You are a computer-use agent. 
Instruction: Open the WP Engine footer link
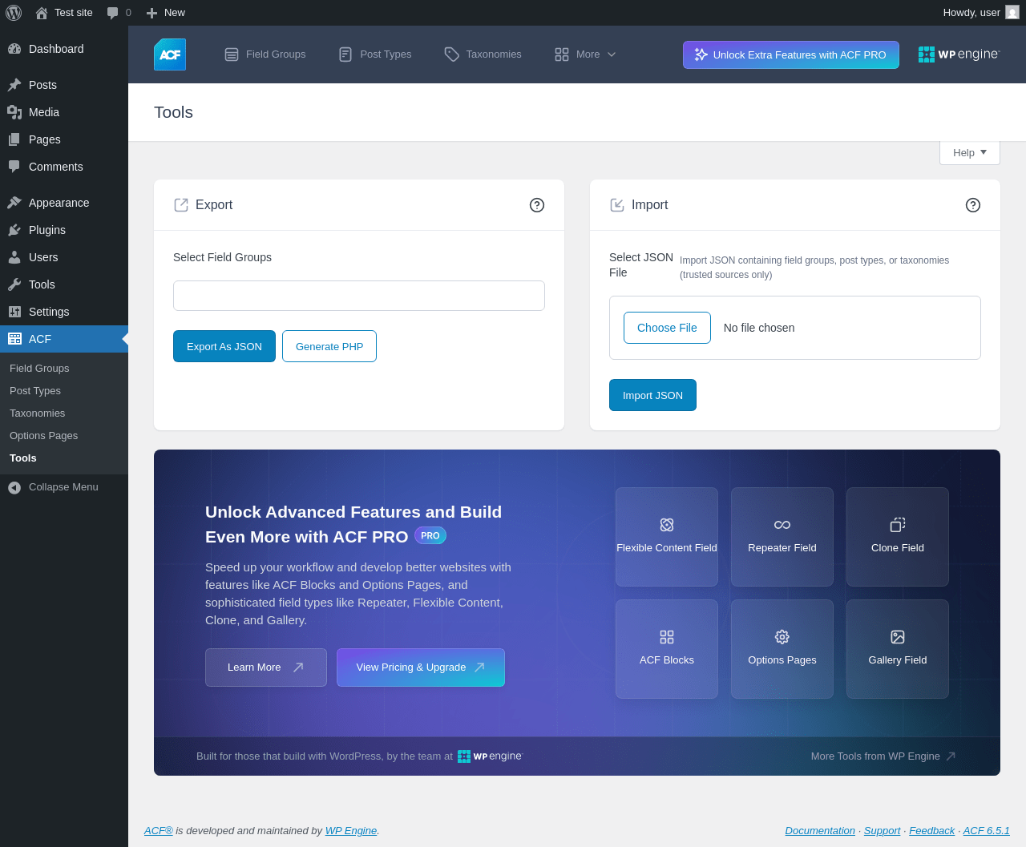351,831
